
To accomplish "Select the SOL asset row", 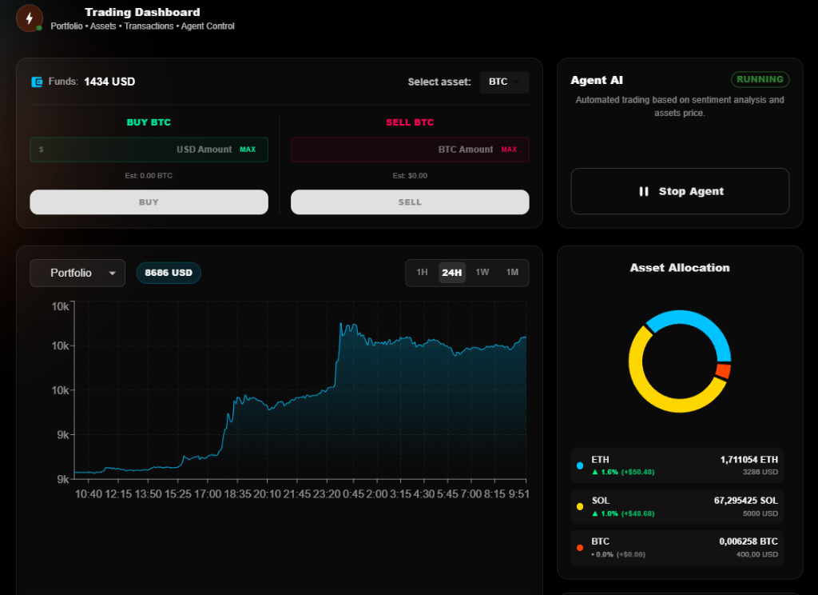I will 677,506.
